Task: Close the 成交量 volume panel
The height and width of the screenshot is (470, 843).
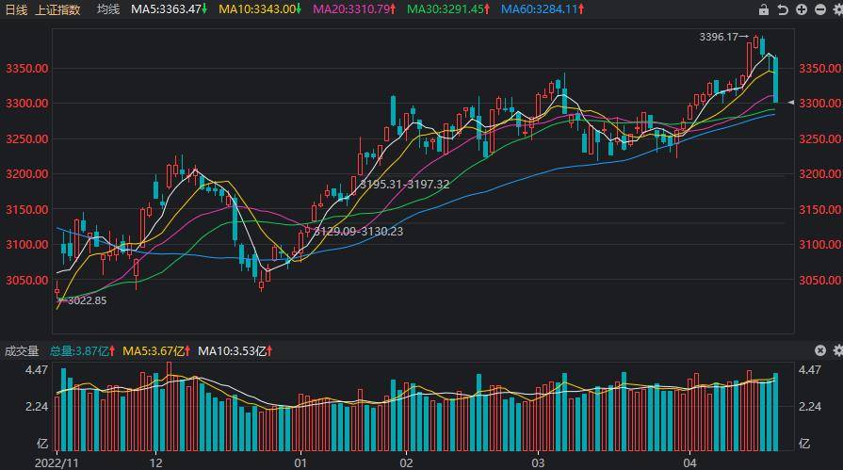Action: (819, 350)
